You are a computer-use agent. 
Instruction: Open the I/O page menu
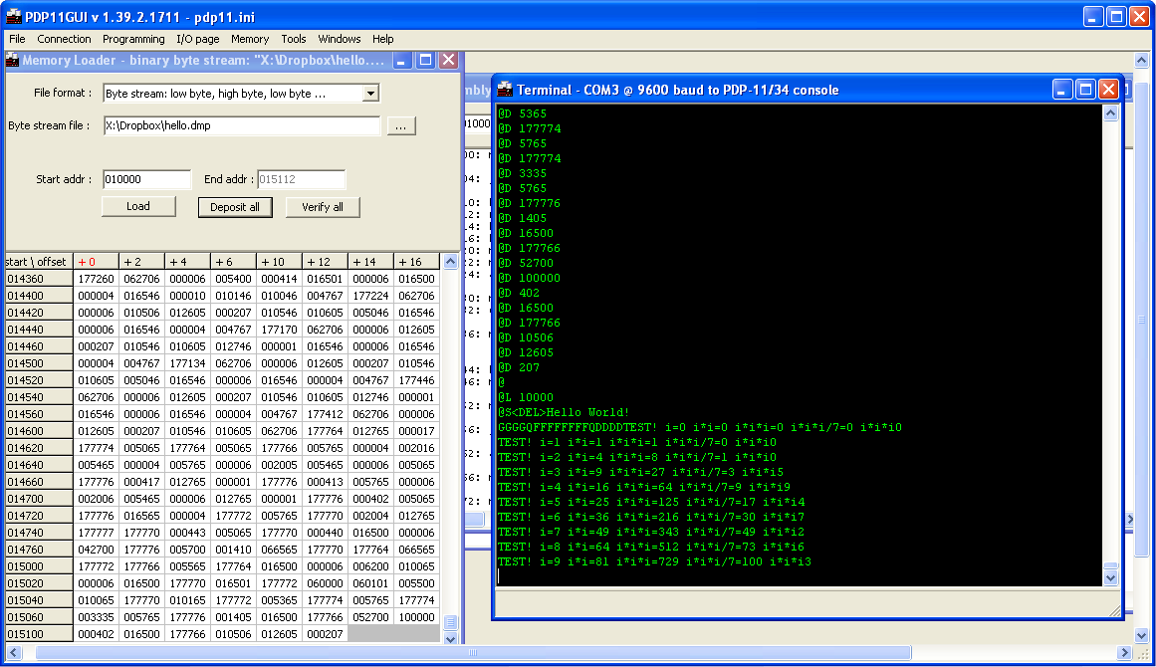pos(197,39)
